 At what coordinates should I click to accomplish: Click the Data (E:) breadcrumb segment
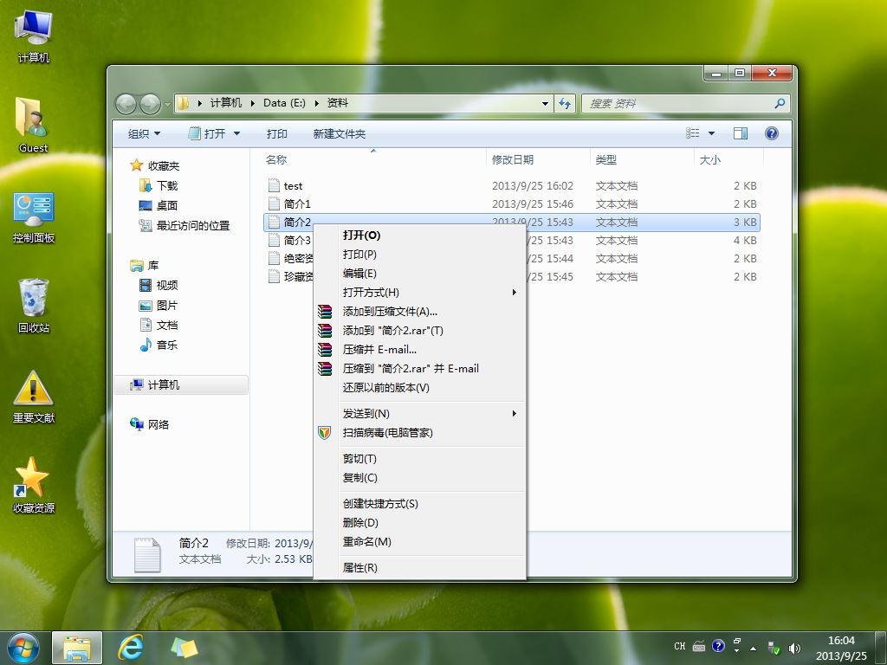click(x=284, y=103)
